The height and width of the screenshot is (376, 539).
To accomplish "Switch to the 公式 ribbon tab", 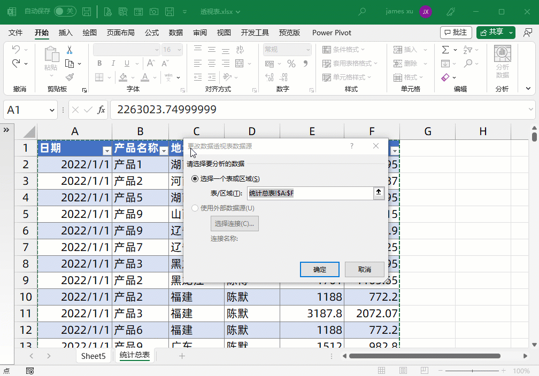I will (152, 33).
